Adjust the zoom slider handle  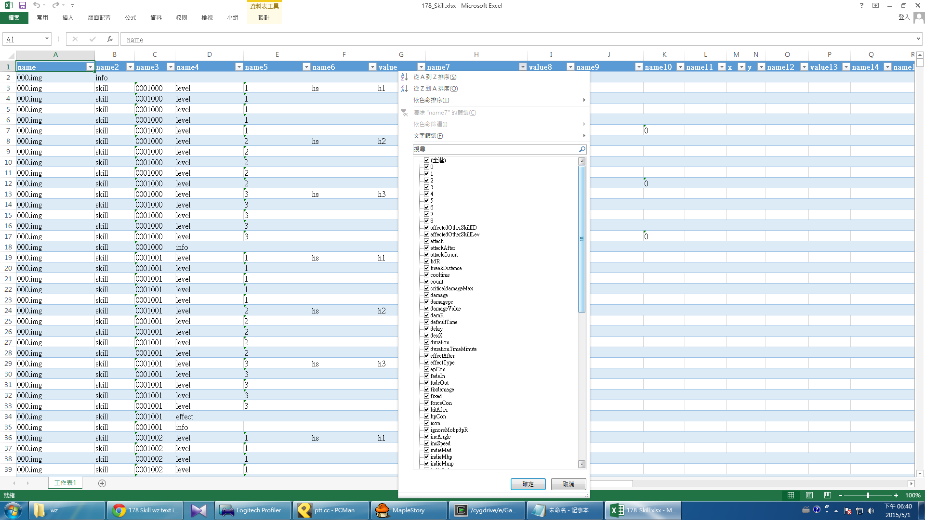coord(868,495)
